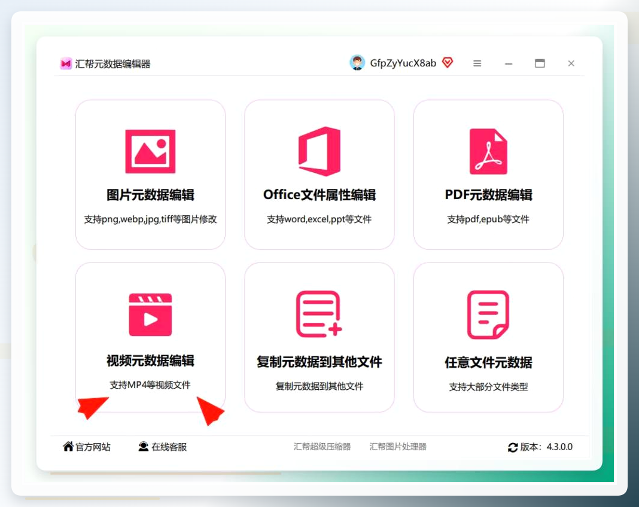639x507 pixels.
Task: Visit the 官方网站 link
Action: (87, 447)
